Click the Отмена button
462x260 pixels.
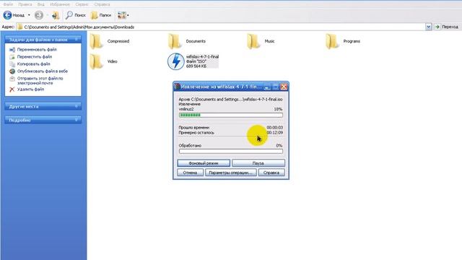190,173
